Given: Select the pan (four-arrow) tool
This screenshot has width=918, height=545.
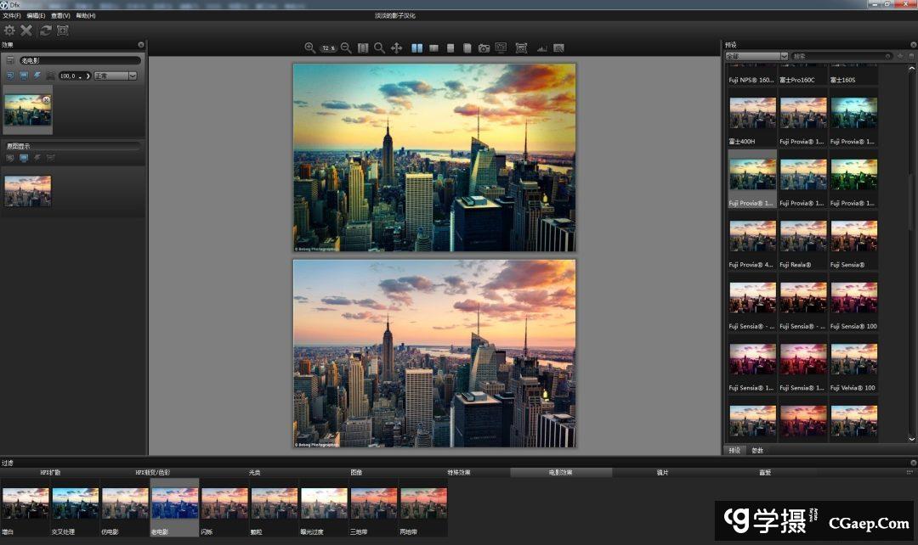Looking at the screenshot, I should coord(396,48).
